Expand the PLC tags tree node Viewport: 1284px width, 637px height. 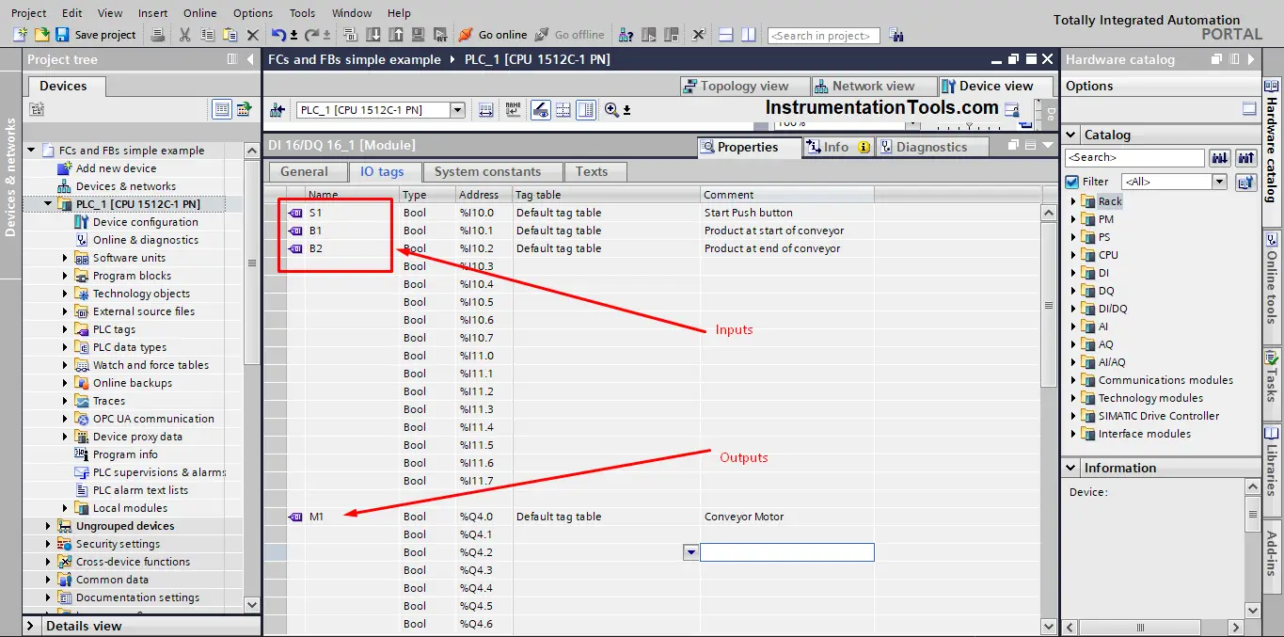pos(65,329)
